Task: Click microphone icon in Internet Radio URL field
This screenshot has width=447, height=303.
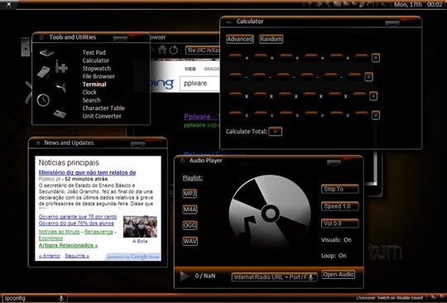Action: [310, 277]
